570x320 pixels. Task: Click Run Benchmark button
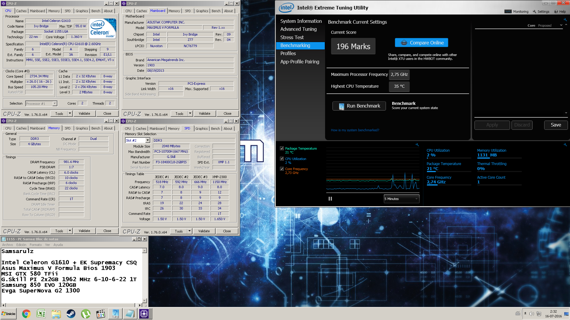click(359, 106)
